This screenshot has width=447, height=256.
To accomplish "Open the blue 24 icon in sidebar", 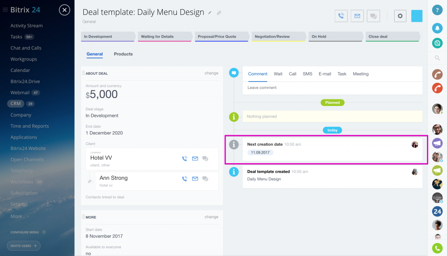I will (437, 211).
